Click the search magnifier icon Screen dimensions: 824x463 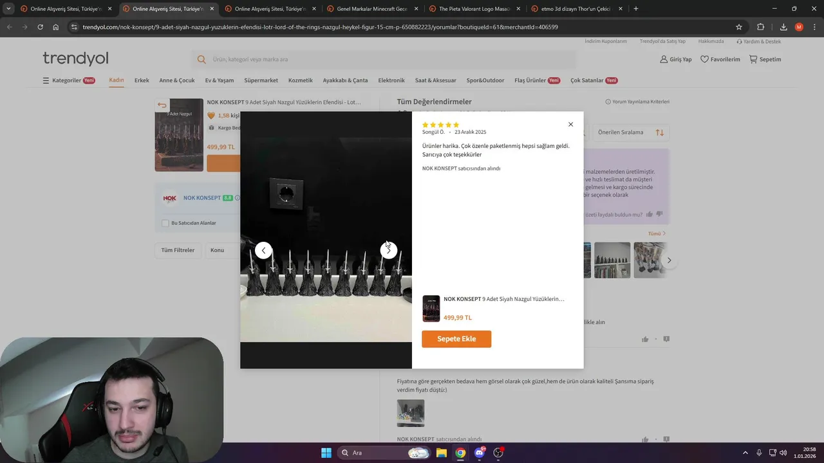coord(201,59)
